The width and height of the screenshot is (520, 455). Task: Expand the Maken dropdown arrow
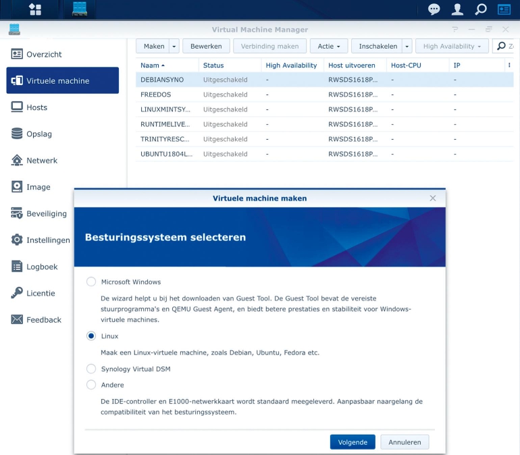tap(174, 47)
